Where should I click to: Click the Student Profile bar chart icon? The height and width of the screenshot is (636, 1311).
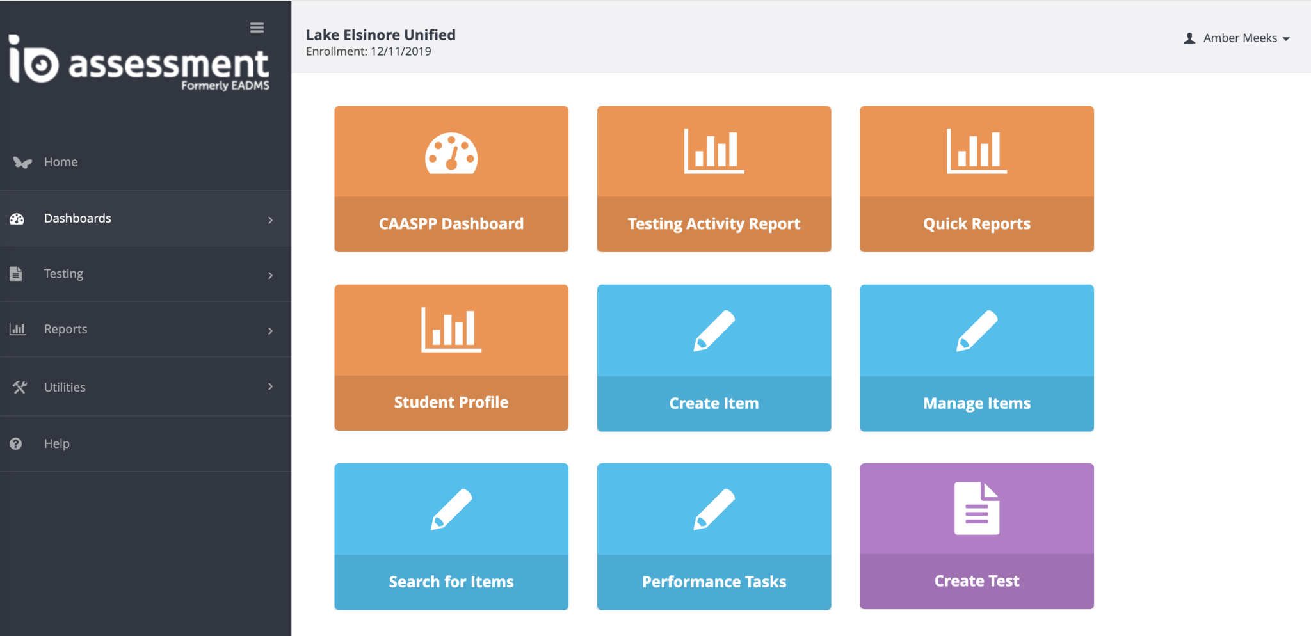tap(451, 330)
